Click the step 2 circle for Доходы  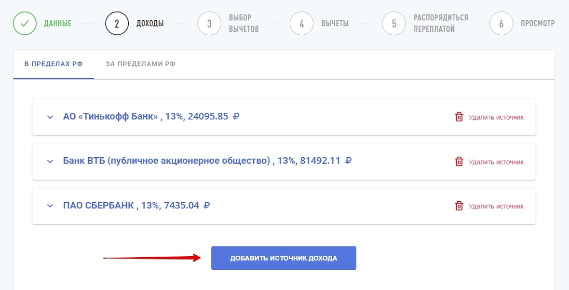pos(117,23)
